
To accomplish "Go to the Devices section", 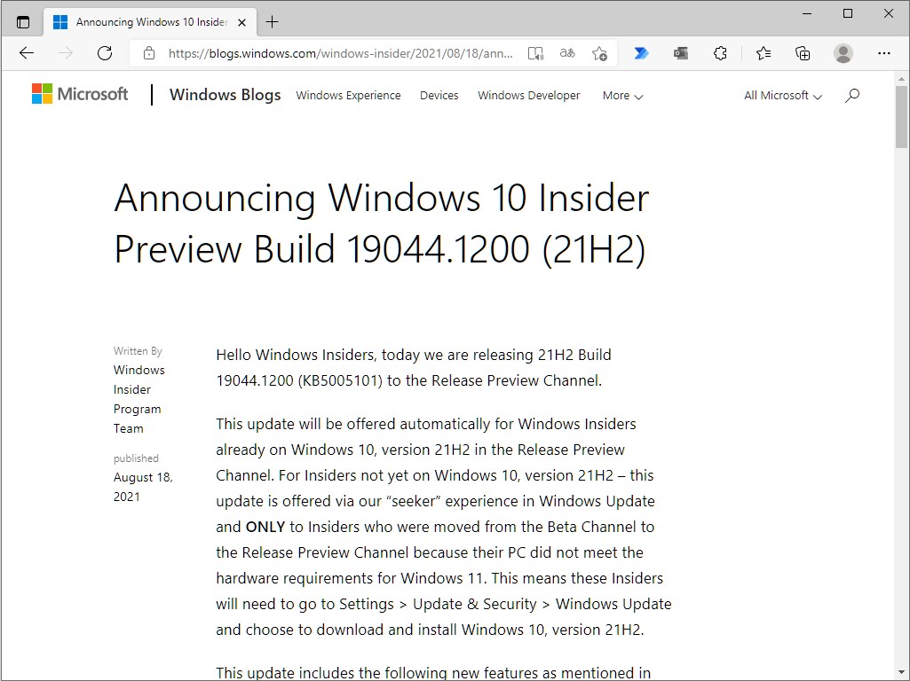I will pyautogui.click(x=439, y=96).
